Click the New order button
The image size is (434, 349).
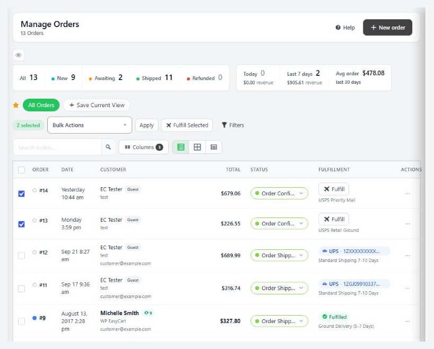pyautogui.click(x=387, y=28)
